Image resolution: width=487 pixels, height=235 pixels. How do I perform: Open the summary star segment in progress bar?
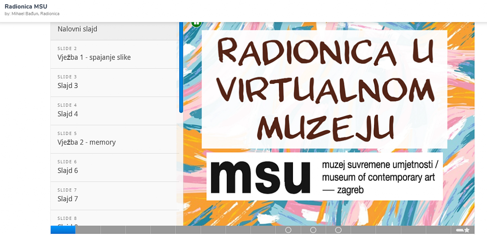463,230
